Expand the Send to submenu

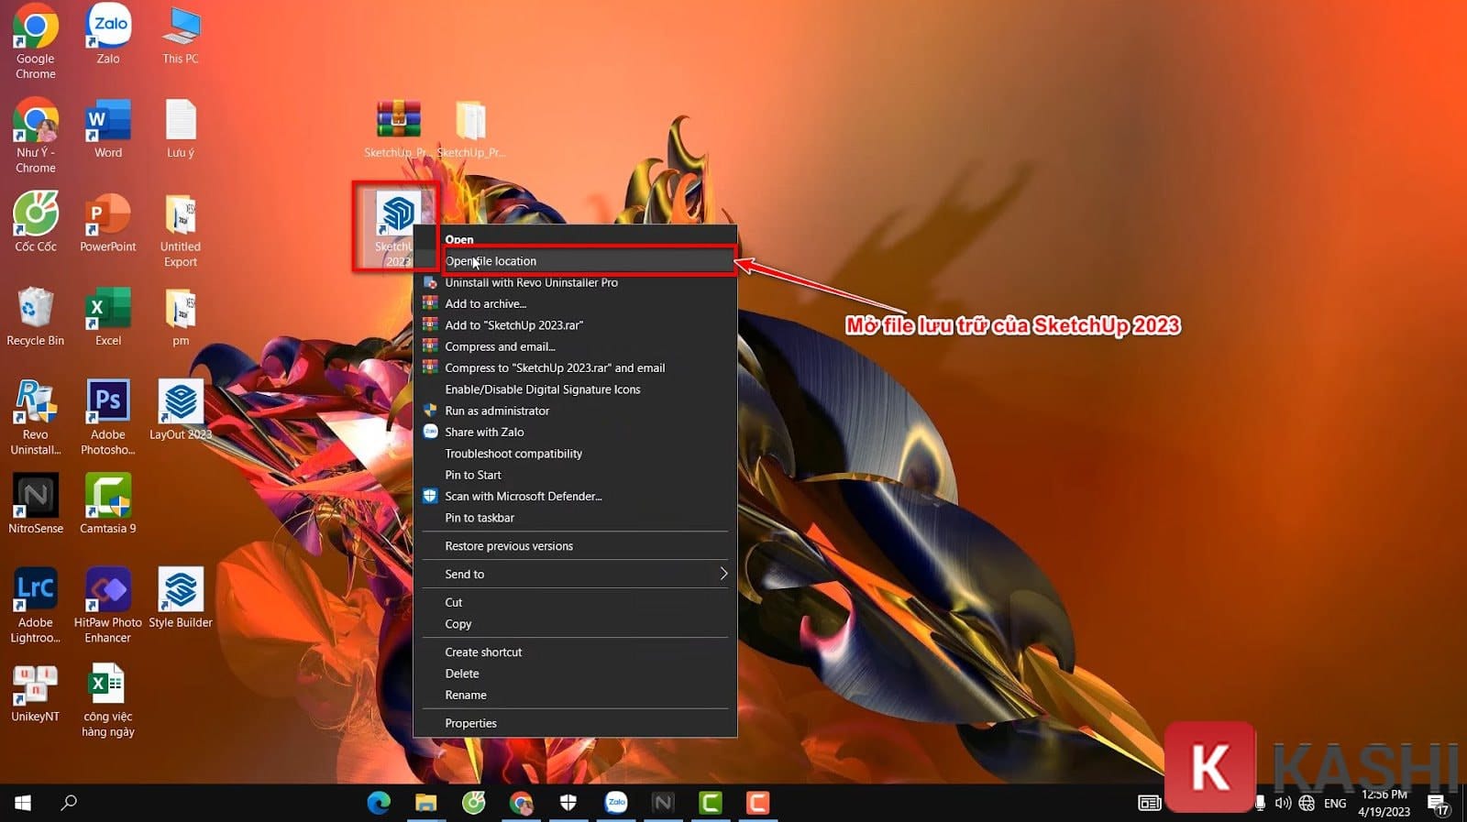pos(575,574)
